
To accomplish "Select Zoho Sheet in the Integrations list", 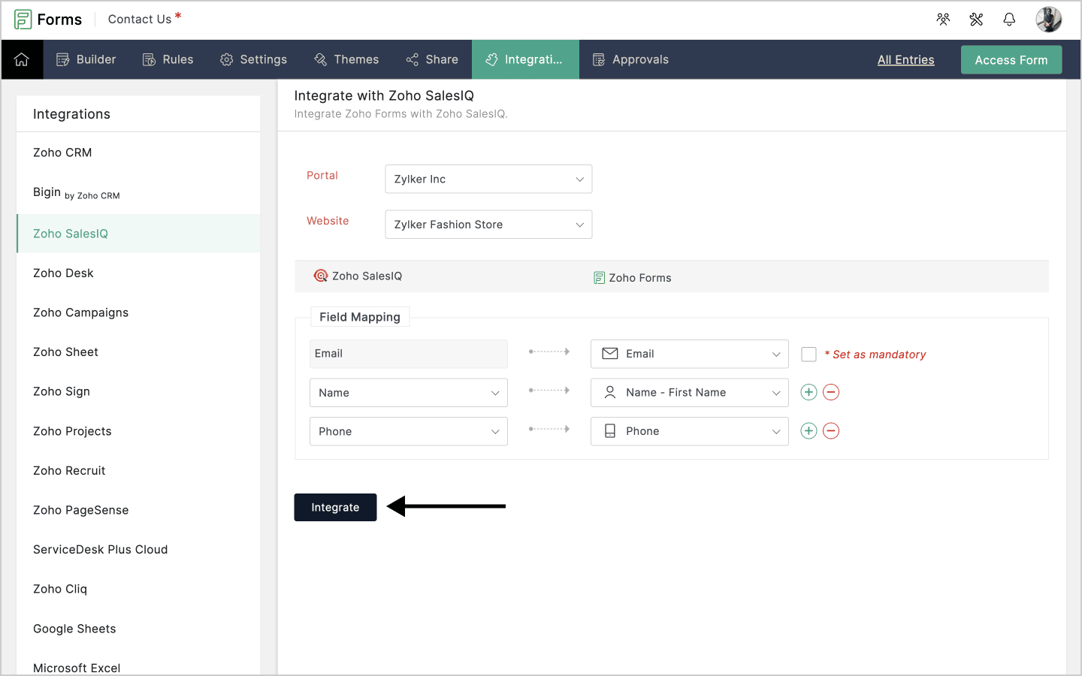I will click(x=138, y=352).
